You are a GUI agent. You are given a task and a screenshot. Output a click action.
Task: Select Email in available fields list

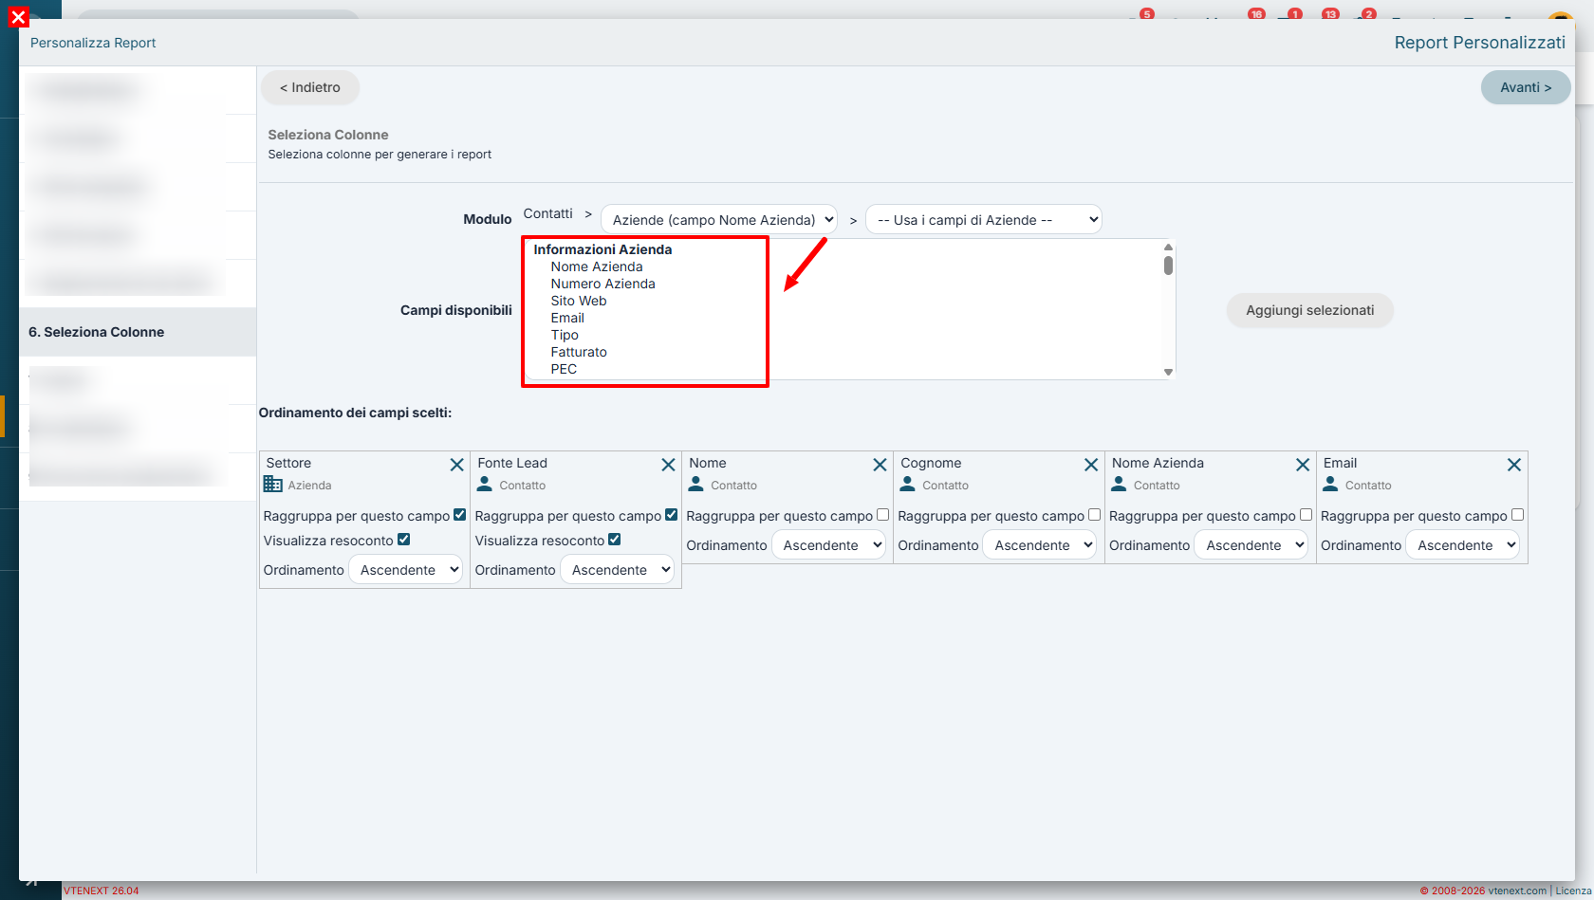click(567, 318)
